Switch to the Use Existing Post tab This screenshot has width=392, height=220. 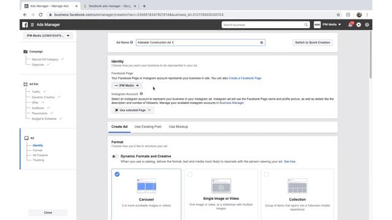coord(148,127)
